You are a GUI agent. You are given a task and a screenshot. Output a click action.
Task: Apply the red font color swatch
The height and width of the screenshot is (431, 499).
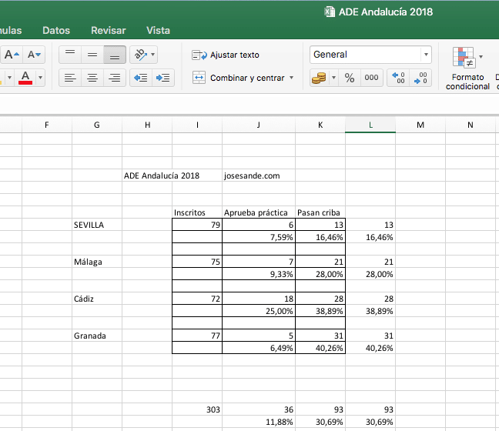(x=25, y=78)
